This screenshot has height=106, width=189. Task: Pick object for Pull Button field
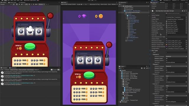click(186, 31)
